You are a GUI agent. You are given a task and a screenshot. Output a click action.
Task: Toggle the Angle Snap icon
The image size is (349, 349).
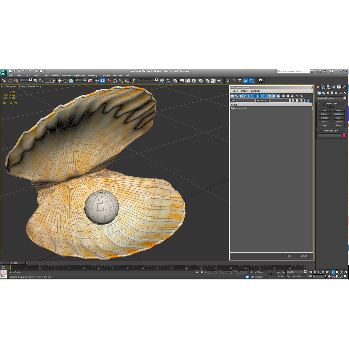click(115, 80)
